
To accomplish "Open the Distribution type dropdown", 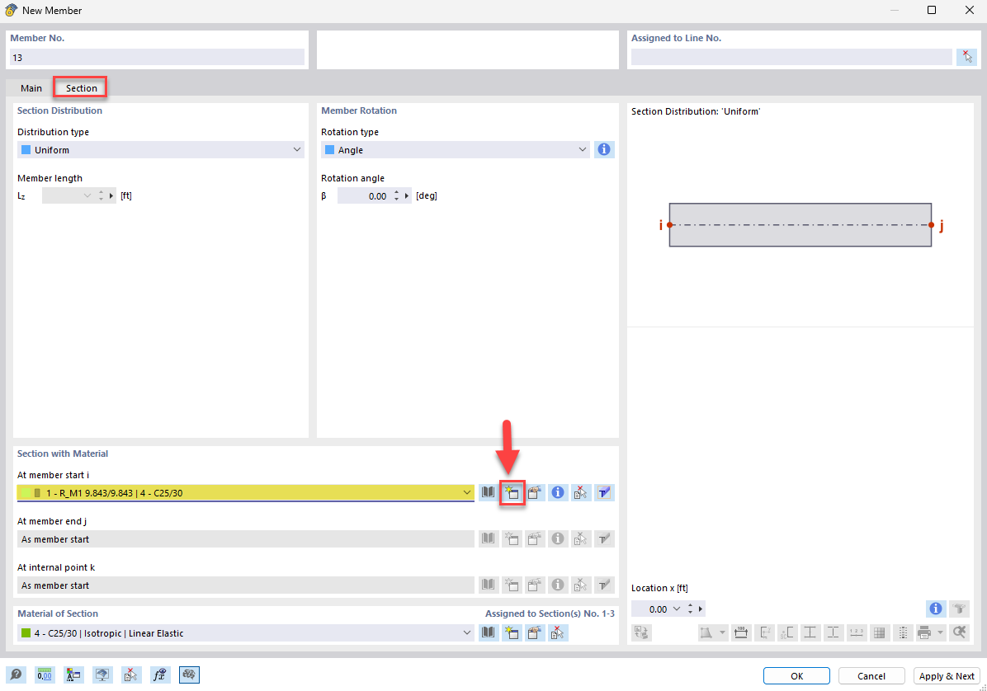I will 296,149.
